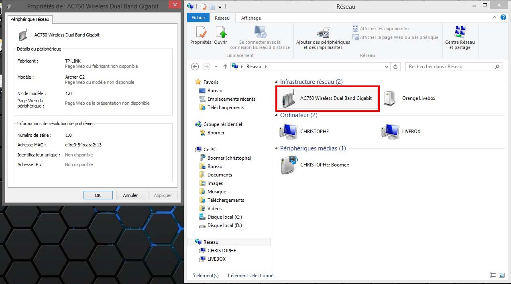This screenshot has height=284, width=511.
Task: Click OK in Propriétés dialog
Action: coord(98,195)
